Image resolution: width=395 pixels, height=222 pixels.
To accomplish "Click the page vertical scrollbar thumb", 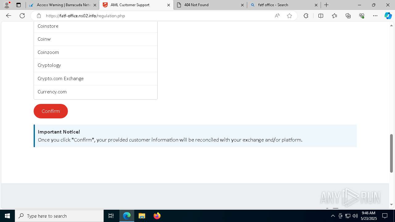I will pyautogui.click(x=391, y=153).
